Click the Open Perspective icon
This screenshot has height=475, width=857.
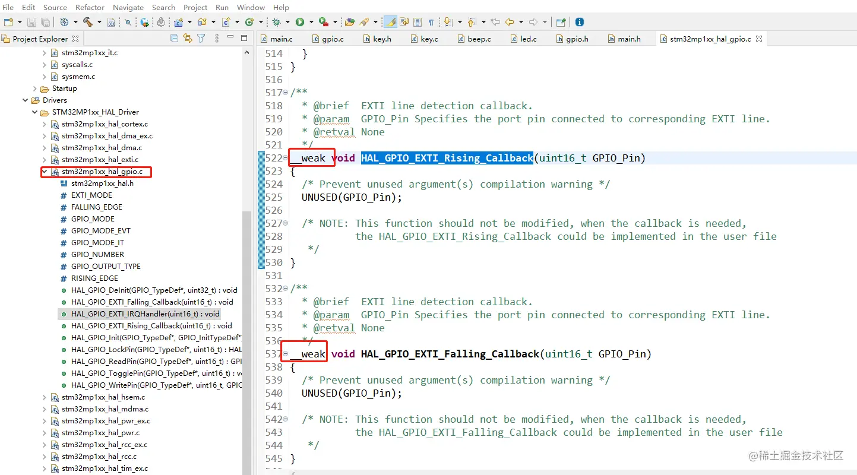561,22
